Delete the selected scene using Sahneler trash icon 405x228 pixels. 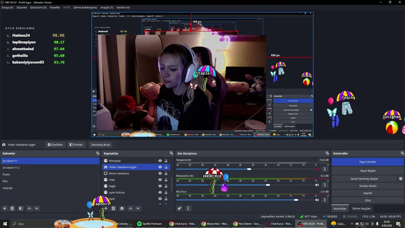pos(12,208)
